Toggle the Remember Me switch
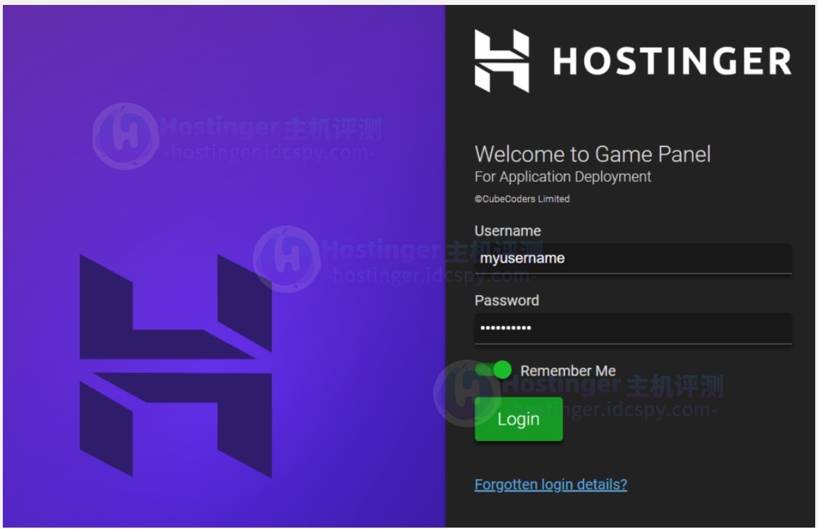The height and width of the screenshot is (529, 818). (x=494, y=370)
